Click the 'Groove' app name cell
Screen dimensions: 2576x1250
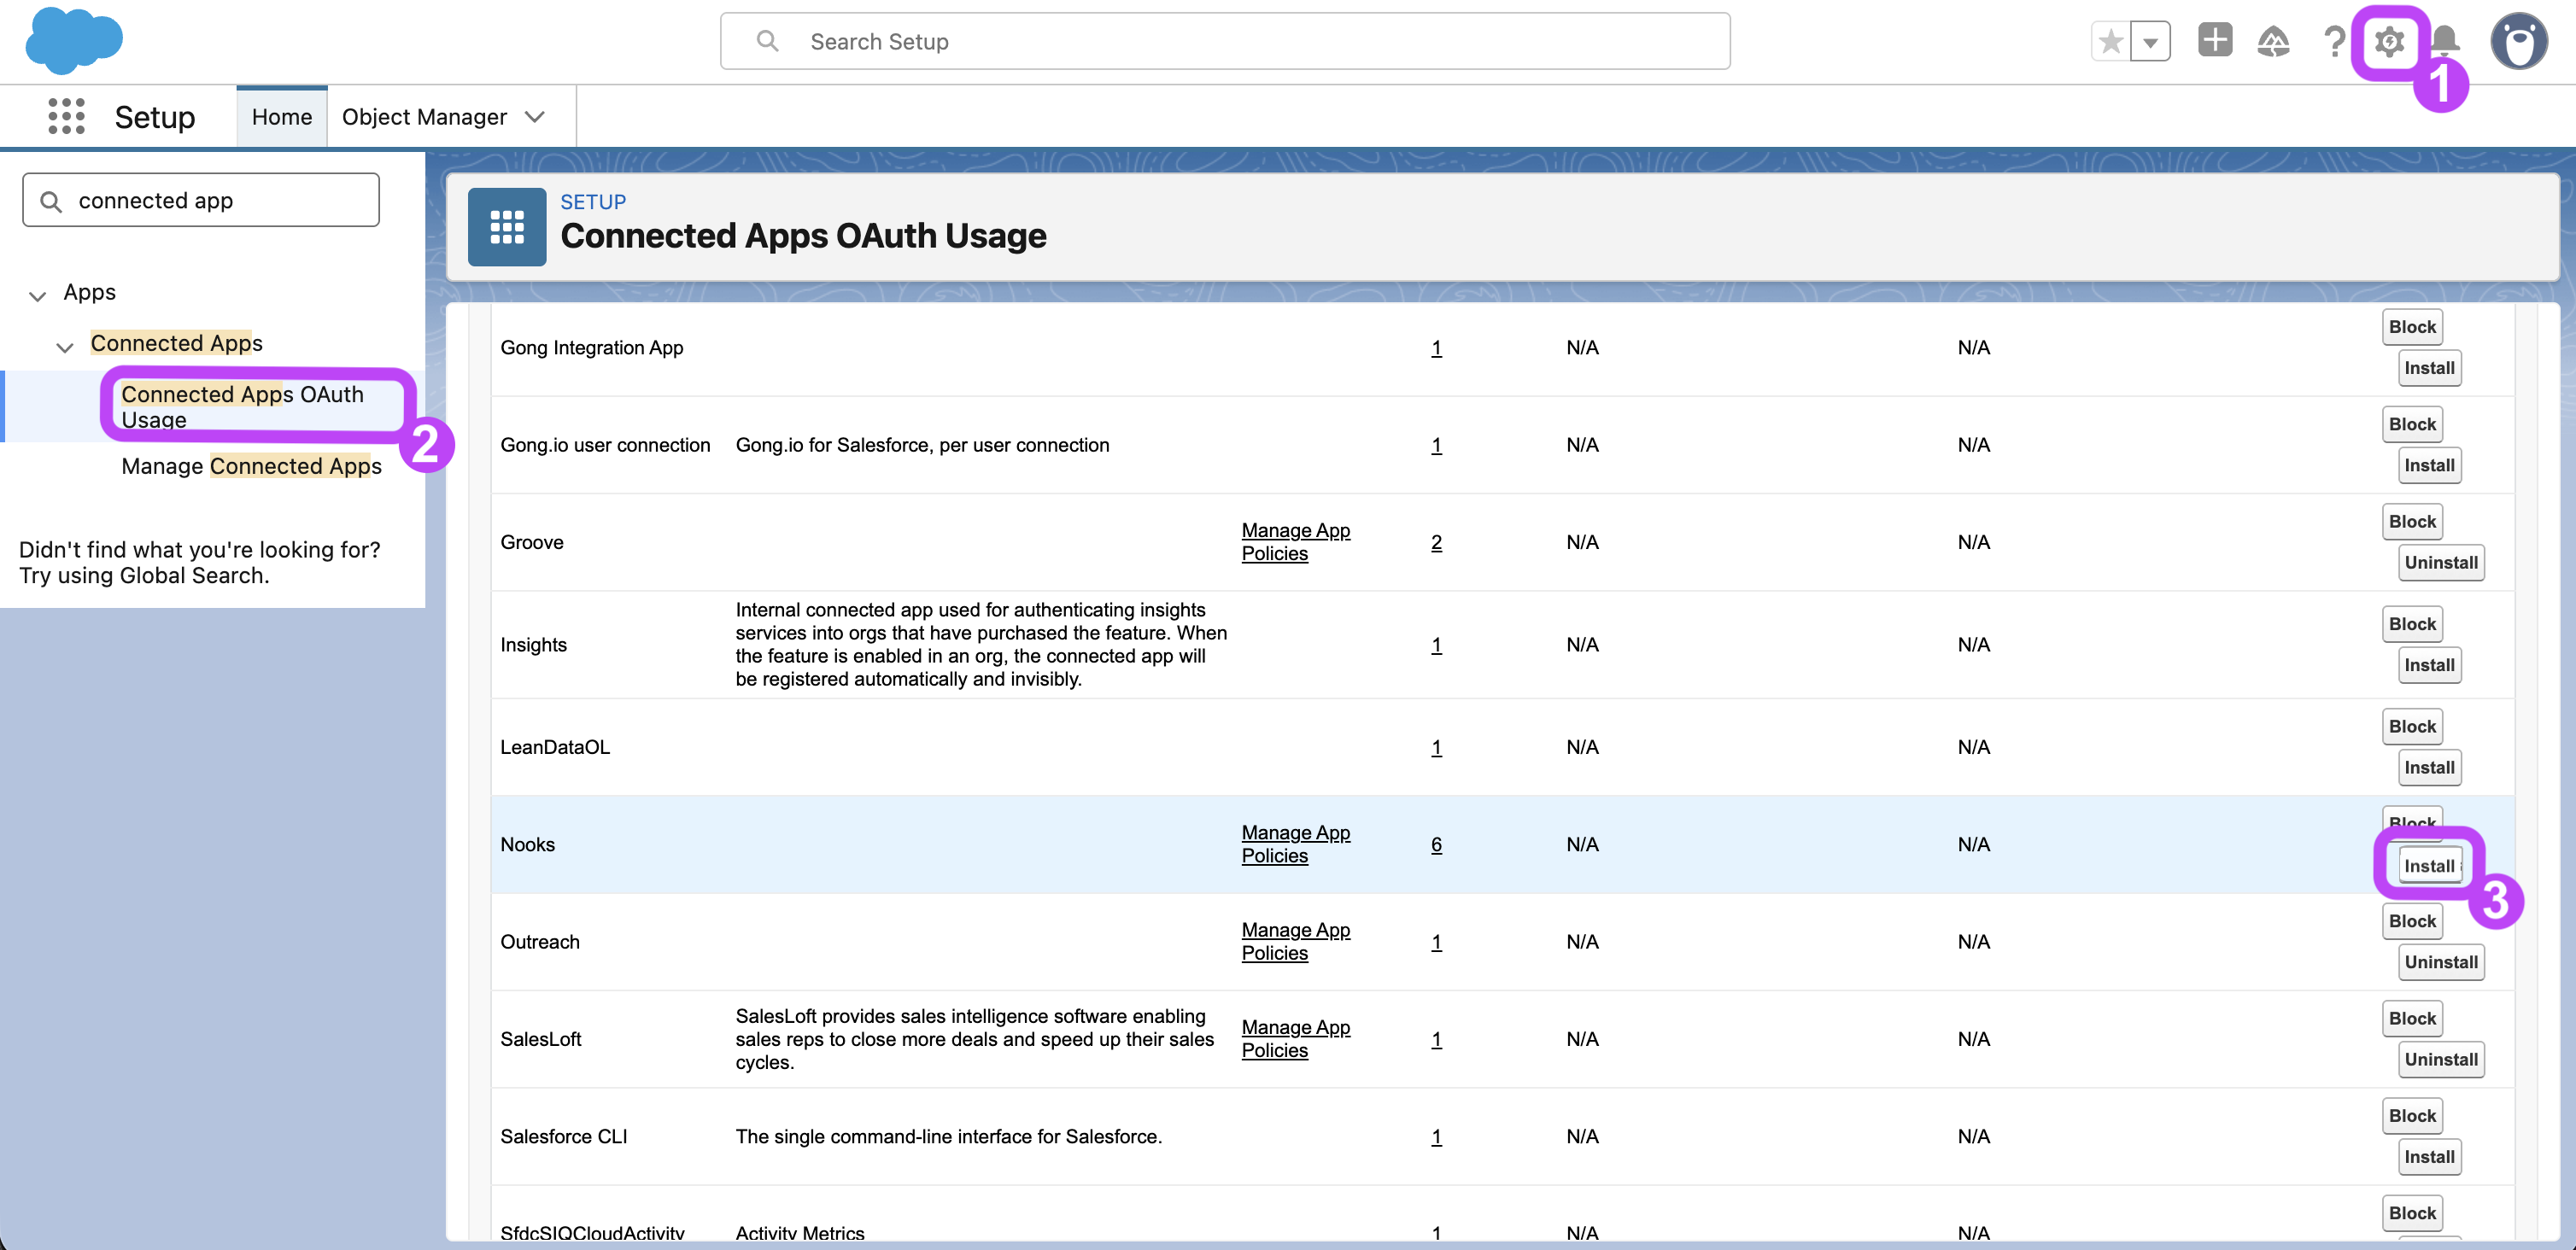point(532,542)
